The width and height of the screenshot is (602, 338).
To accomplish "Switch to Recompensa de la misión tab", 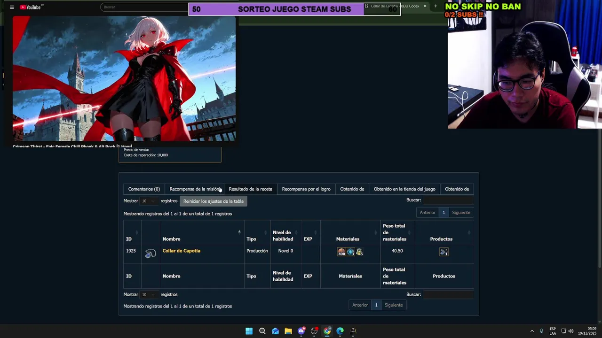I will tap(195, 189).
